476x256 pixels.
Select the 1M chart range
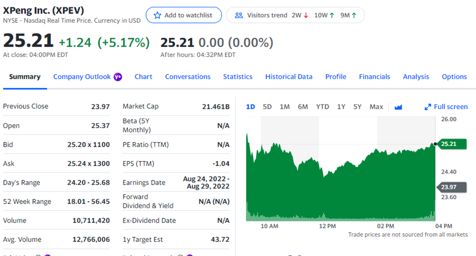pyautogui.click(x=285, y=107)
